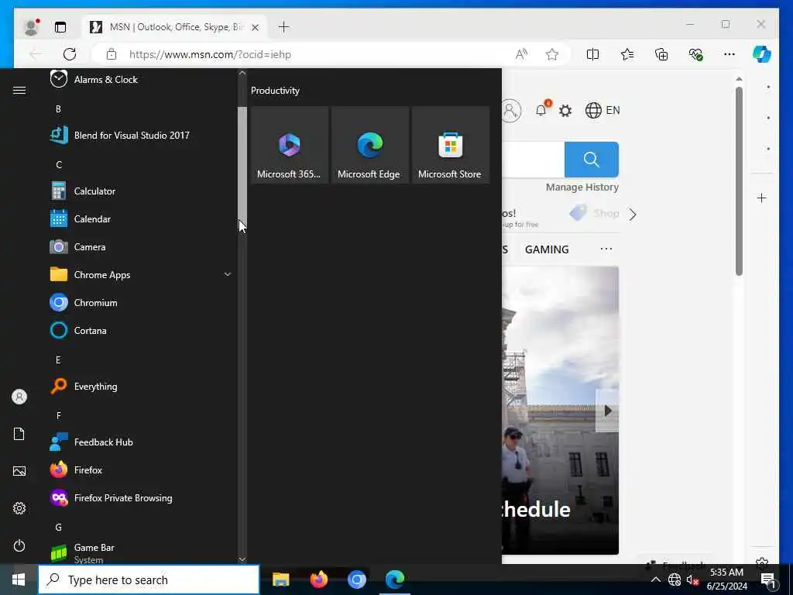Click muted volume icon in tray

click(x=692, y=580)
